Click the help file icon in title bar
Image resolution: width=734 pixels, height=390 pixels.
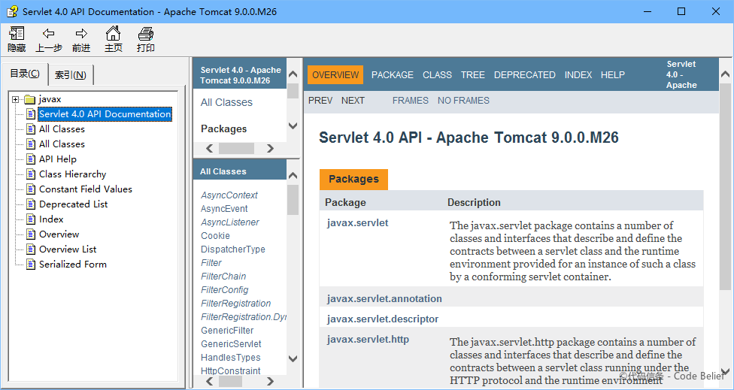(x=12, y=11)
